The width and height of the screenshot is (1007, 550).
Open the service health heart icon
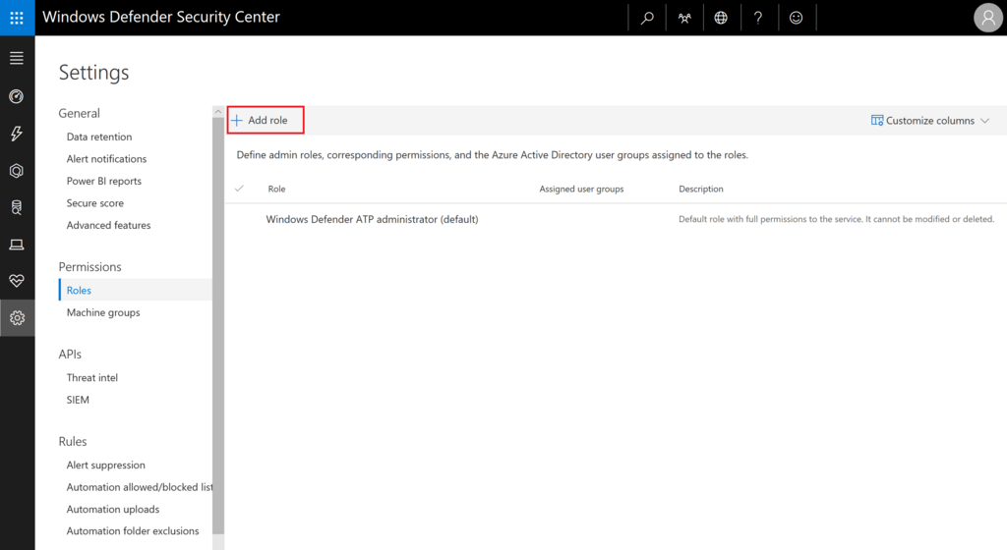coord(18,281)
